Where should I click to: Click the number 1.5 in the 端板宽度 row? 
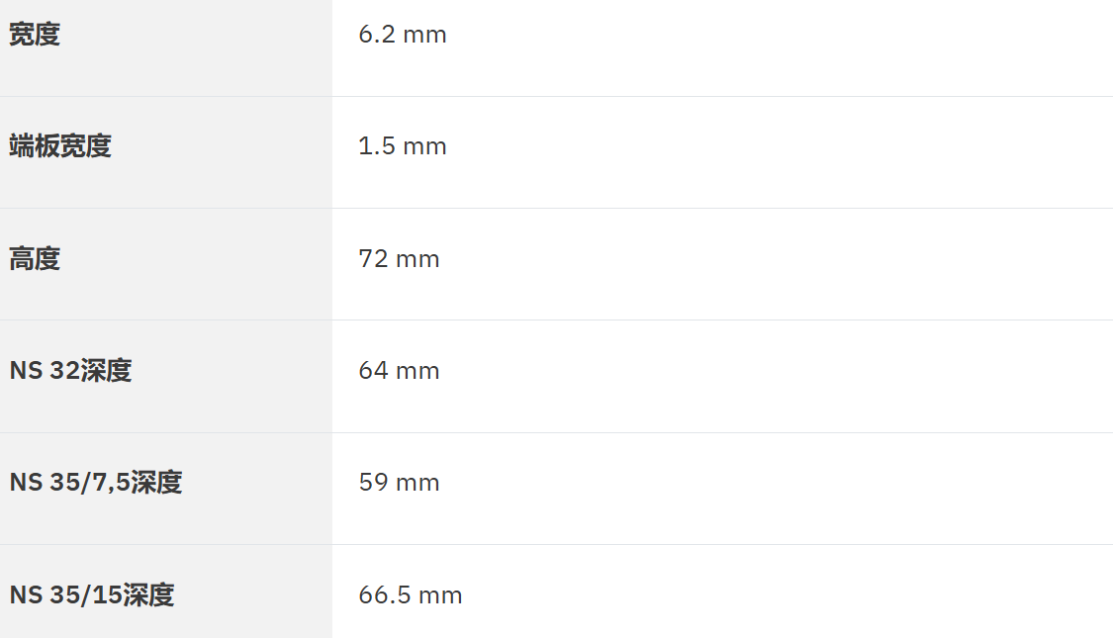[x=374, y=146]
